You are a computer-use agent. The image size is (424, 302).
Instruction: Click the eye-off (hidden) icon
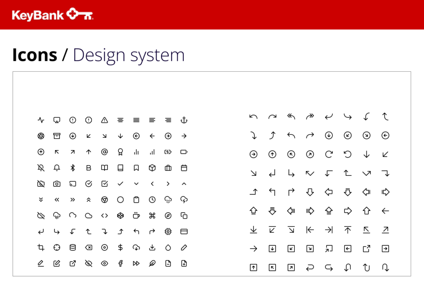point(89,263)
